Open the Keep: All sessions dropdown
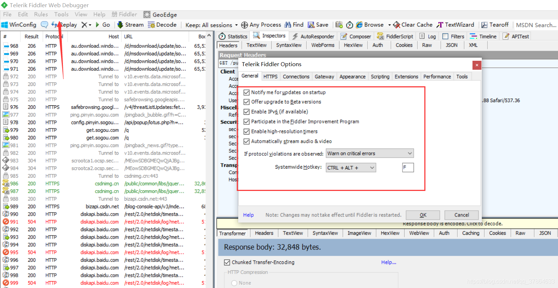 pyautogui.click(x=212, y=25)
